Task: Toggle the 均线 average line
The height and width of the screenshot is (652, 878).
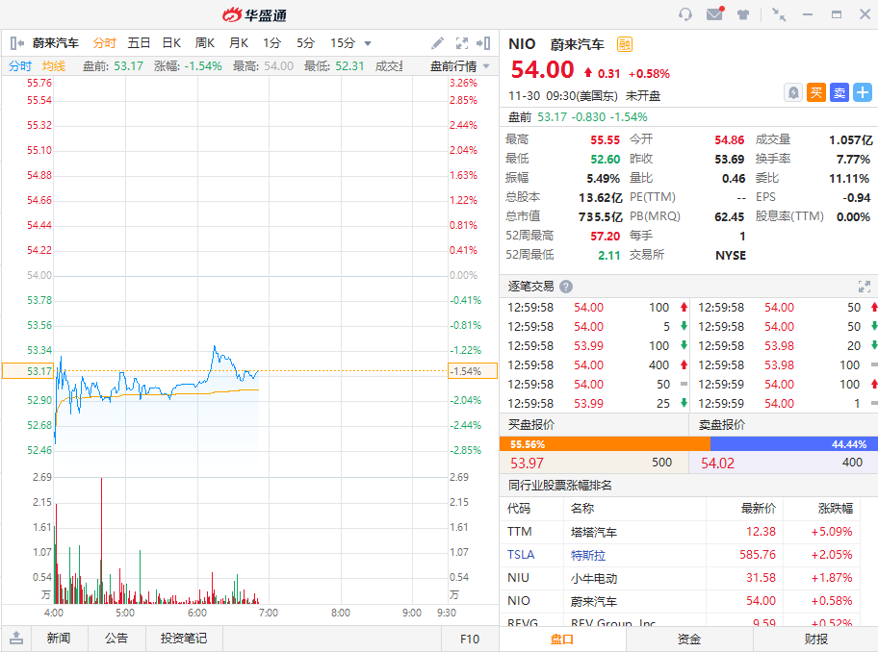Action: [x=54, y=66]
